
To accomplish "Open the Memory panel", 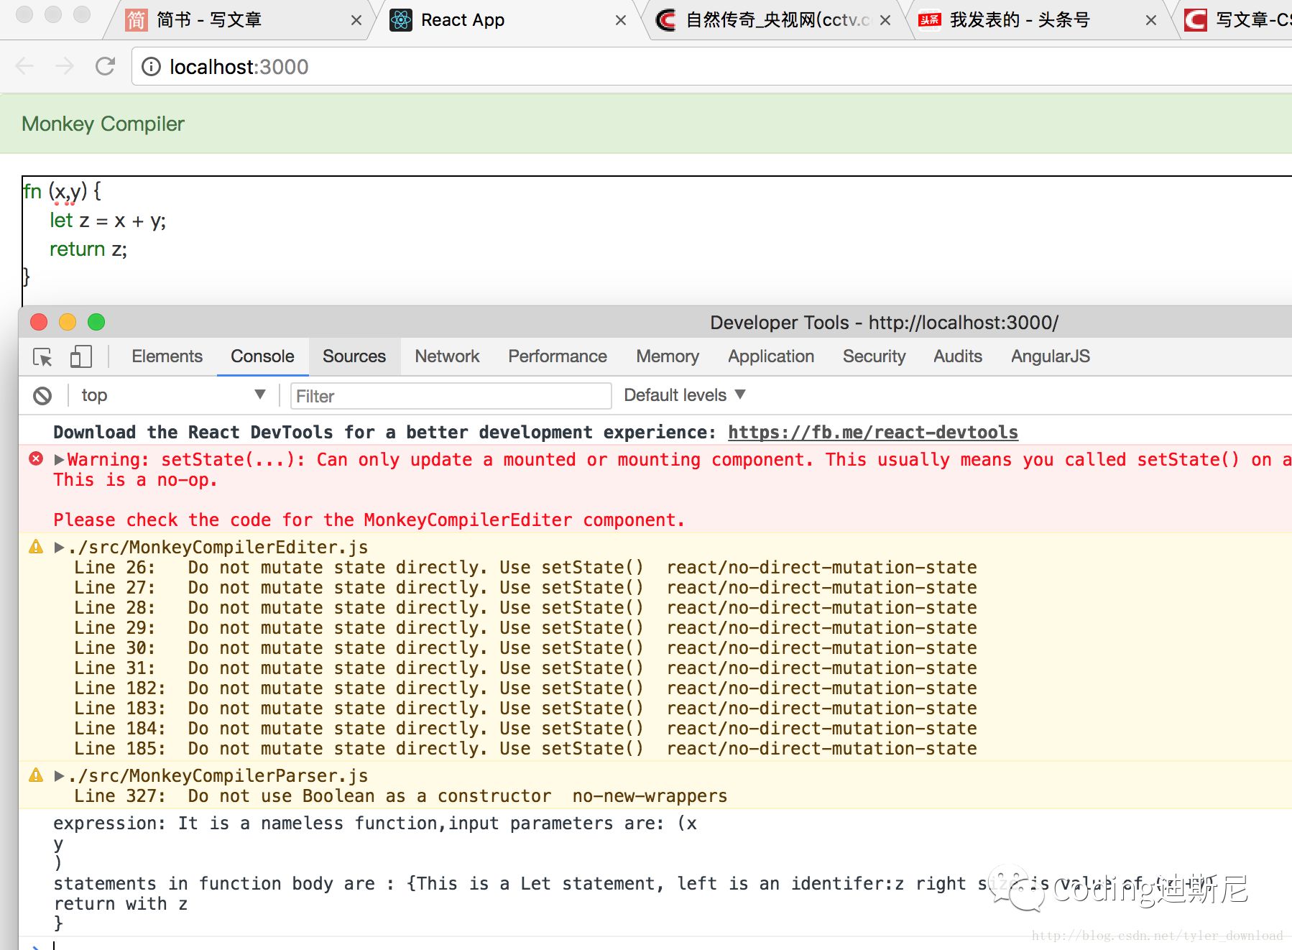I will click(x=668, y=356).
